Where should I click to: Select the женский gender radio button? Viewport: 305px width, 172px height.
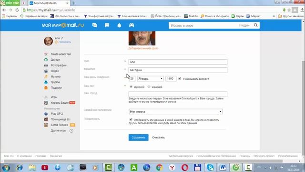[149, 86]
